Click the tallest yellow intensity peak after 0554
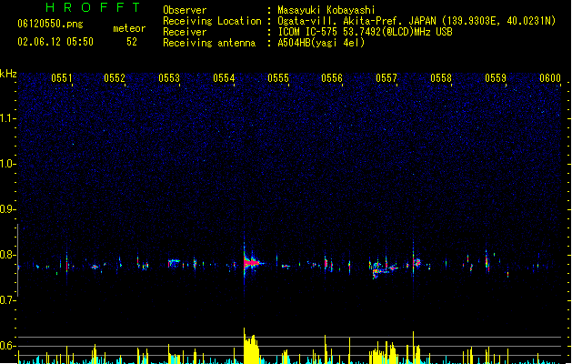The height and width of the screenshot is (364, 572). point(251,346)
